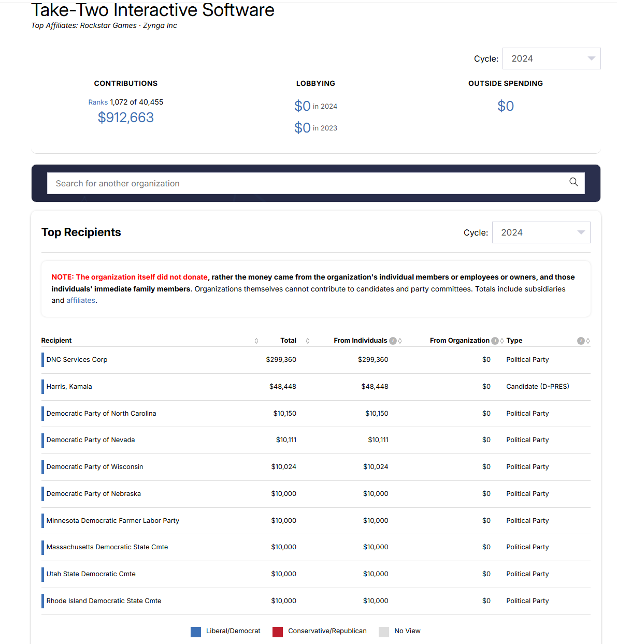Sort table by Total column arrows
The width and height of the screenshot is (617, 644).
click(x=308, y=341)
